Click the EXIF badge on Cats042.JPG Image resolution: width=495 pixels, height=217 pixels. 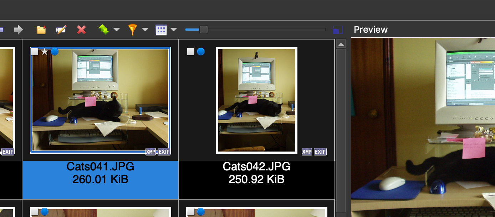click(x=320, y=152)
